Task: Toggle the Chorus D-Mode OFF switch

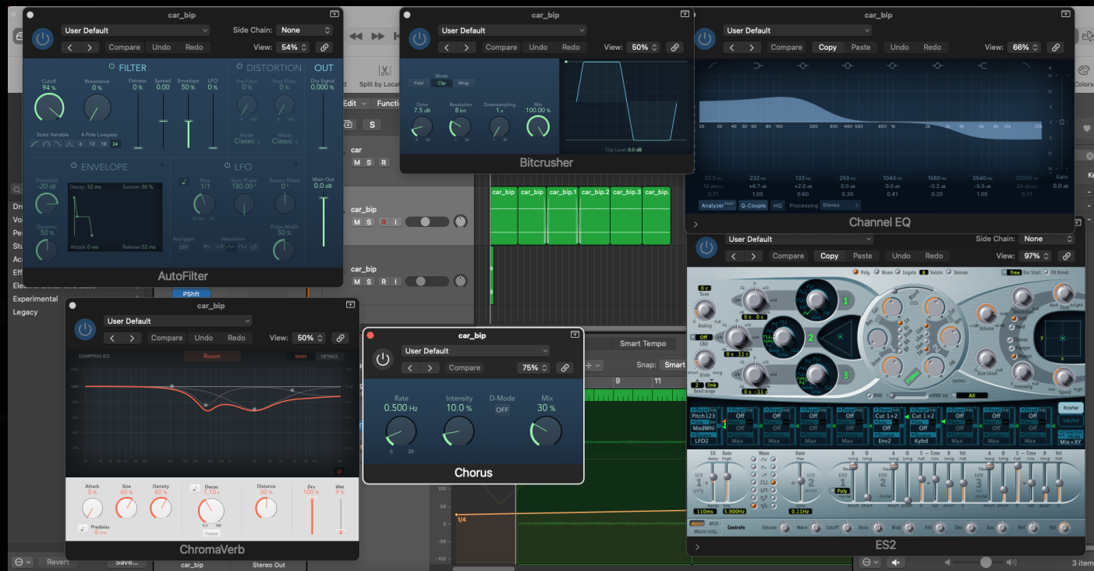Action: click(502, 410)
